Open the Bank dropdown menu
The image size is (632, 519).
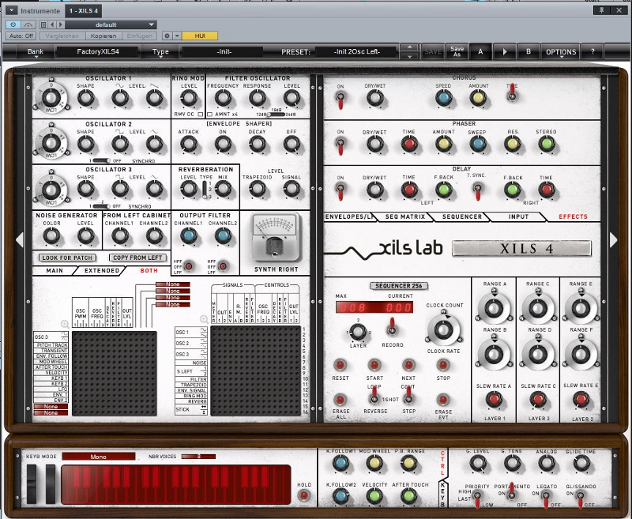click(x=36, y=52)
